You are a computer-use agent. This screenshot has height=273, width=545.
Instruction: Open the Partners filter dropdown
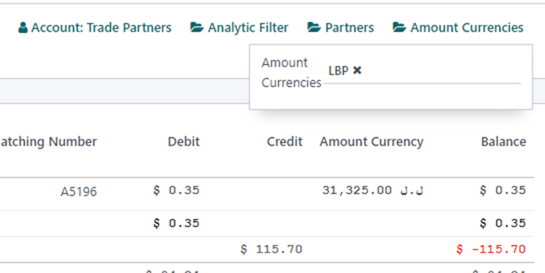tap(340, 27)
